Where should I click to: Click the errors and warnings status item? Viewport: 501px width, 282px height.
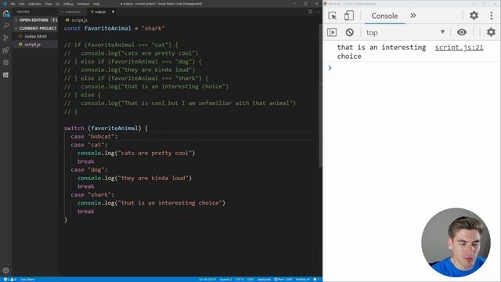(9, 280)
